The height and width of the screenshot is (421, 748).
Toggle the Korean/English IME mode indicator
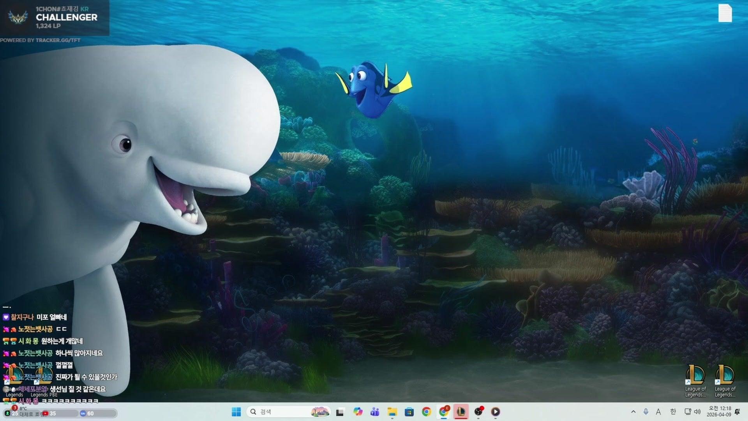[658, 412]
